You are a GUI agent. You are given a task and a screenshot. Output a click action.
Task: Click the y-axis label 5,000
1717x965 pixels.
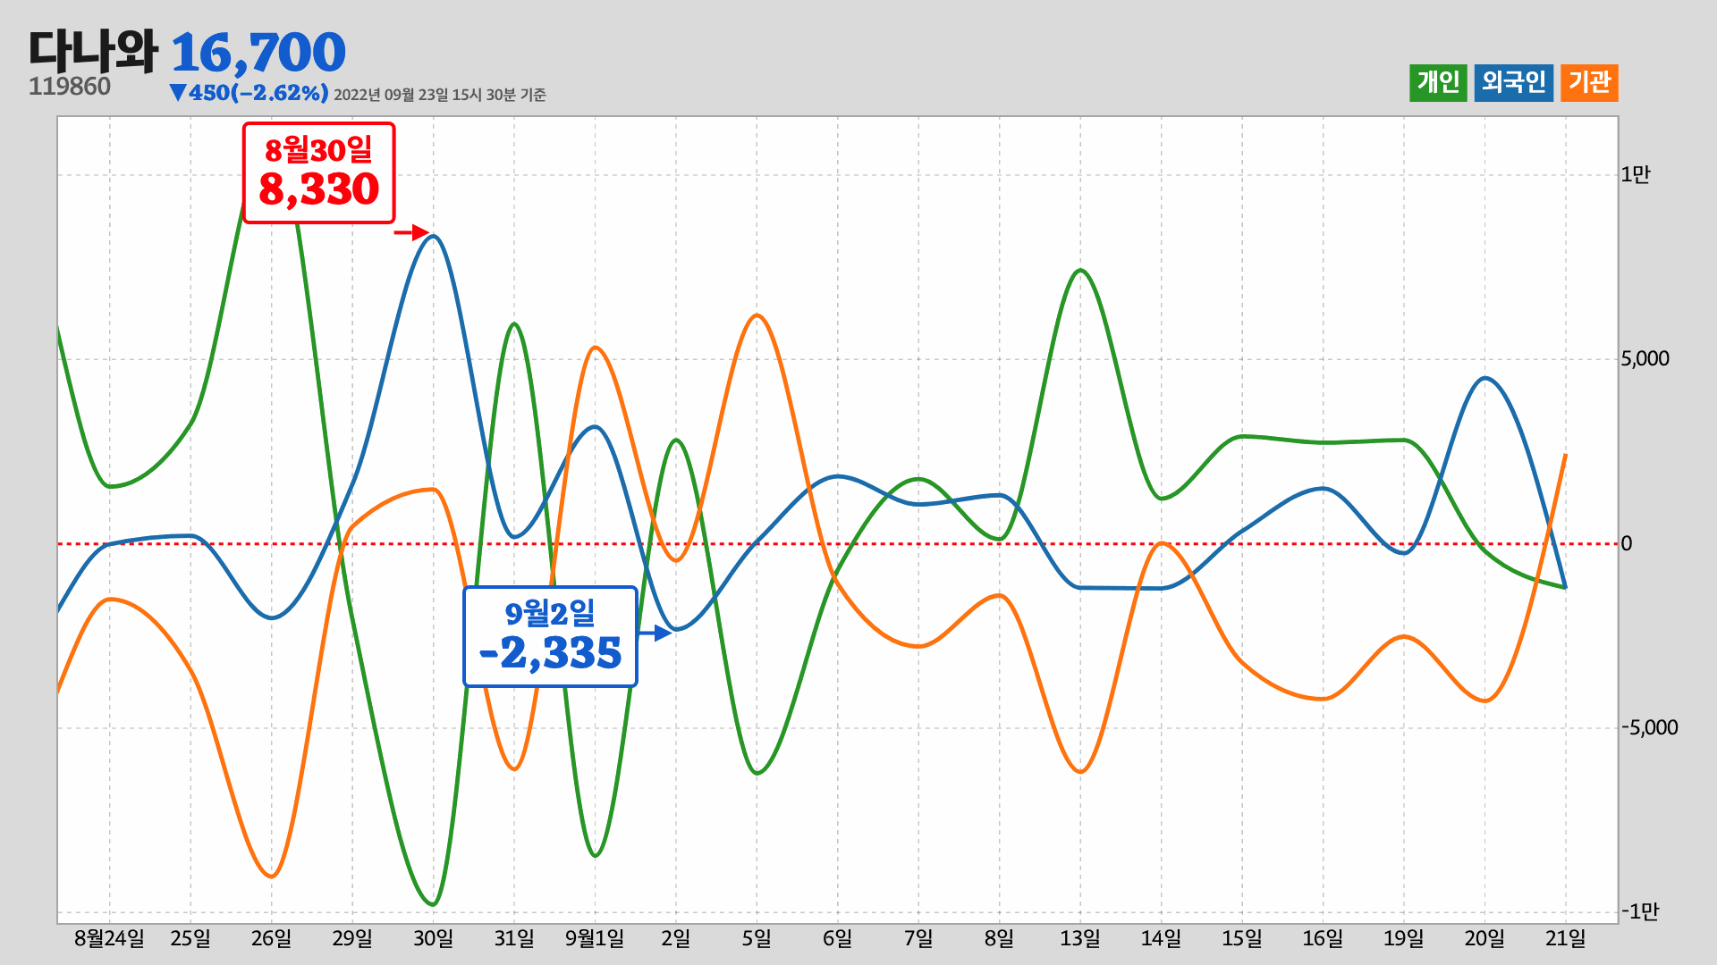click(x=1645, y=359)
